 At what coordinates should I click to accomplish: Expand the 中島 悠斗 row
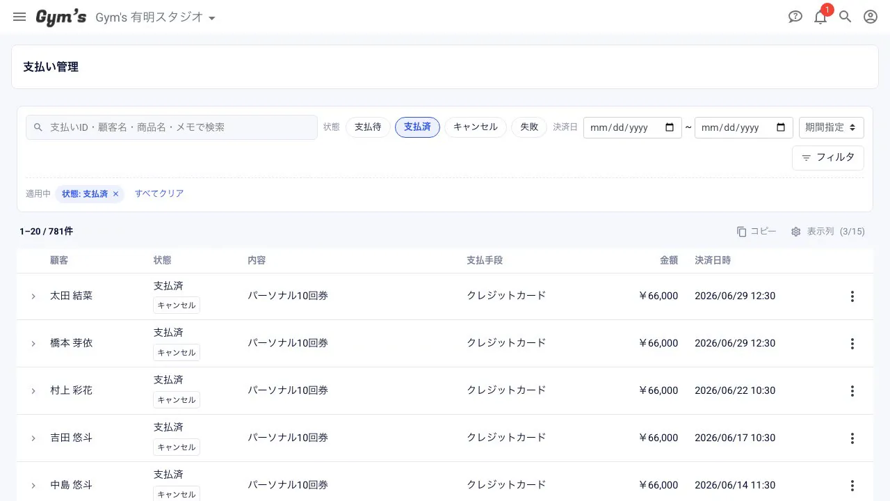click(33, 486)
